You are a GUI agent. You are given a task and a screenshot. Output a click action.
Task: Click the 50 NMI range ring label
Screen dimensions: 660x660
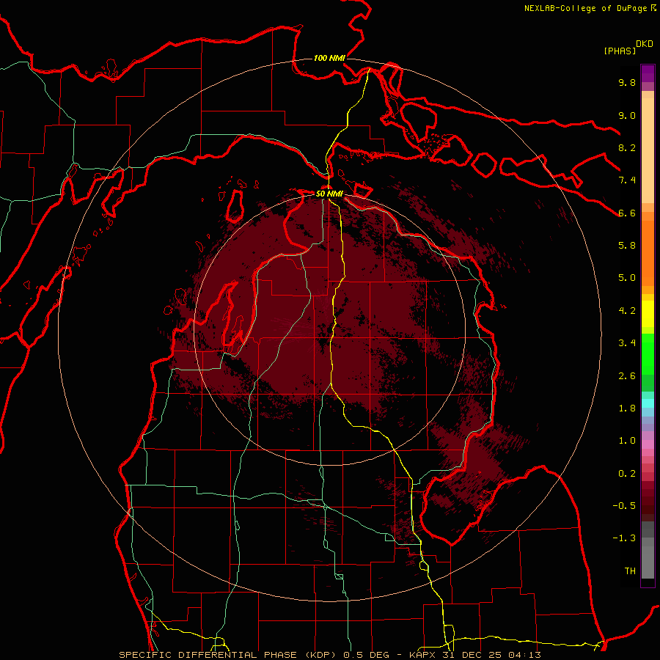click(329, 194)
